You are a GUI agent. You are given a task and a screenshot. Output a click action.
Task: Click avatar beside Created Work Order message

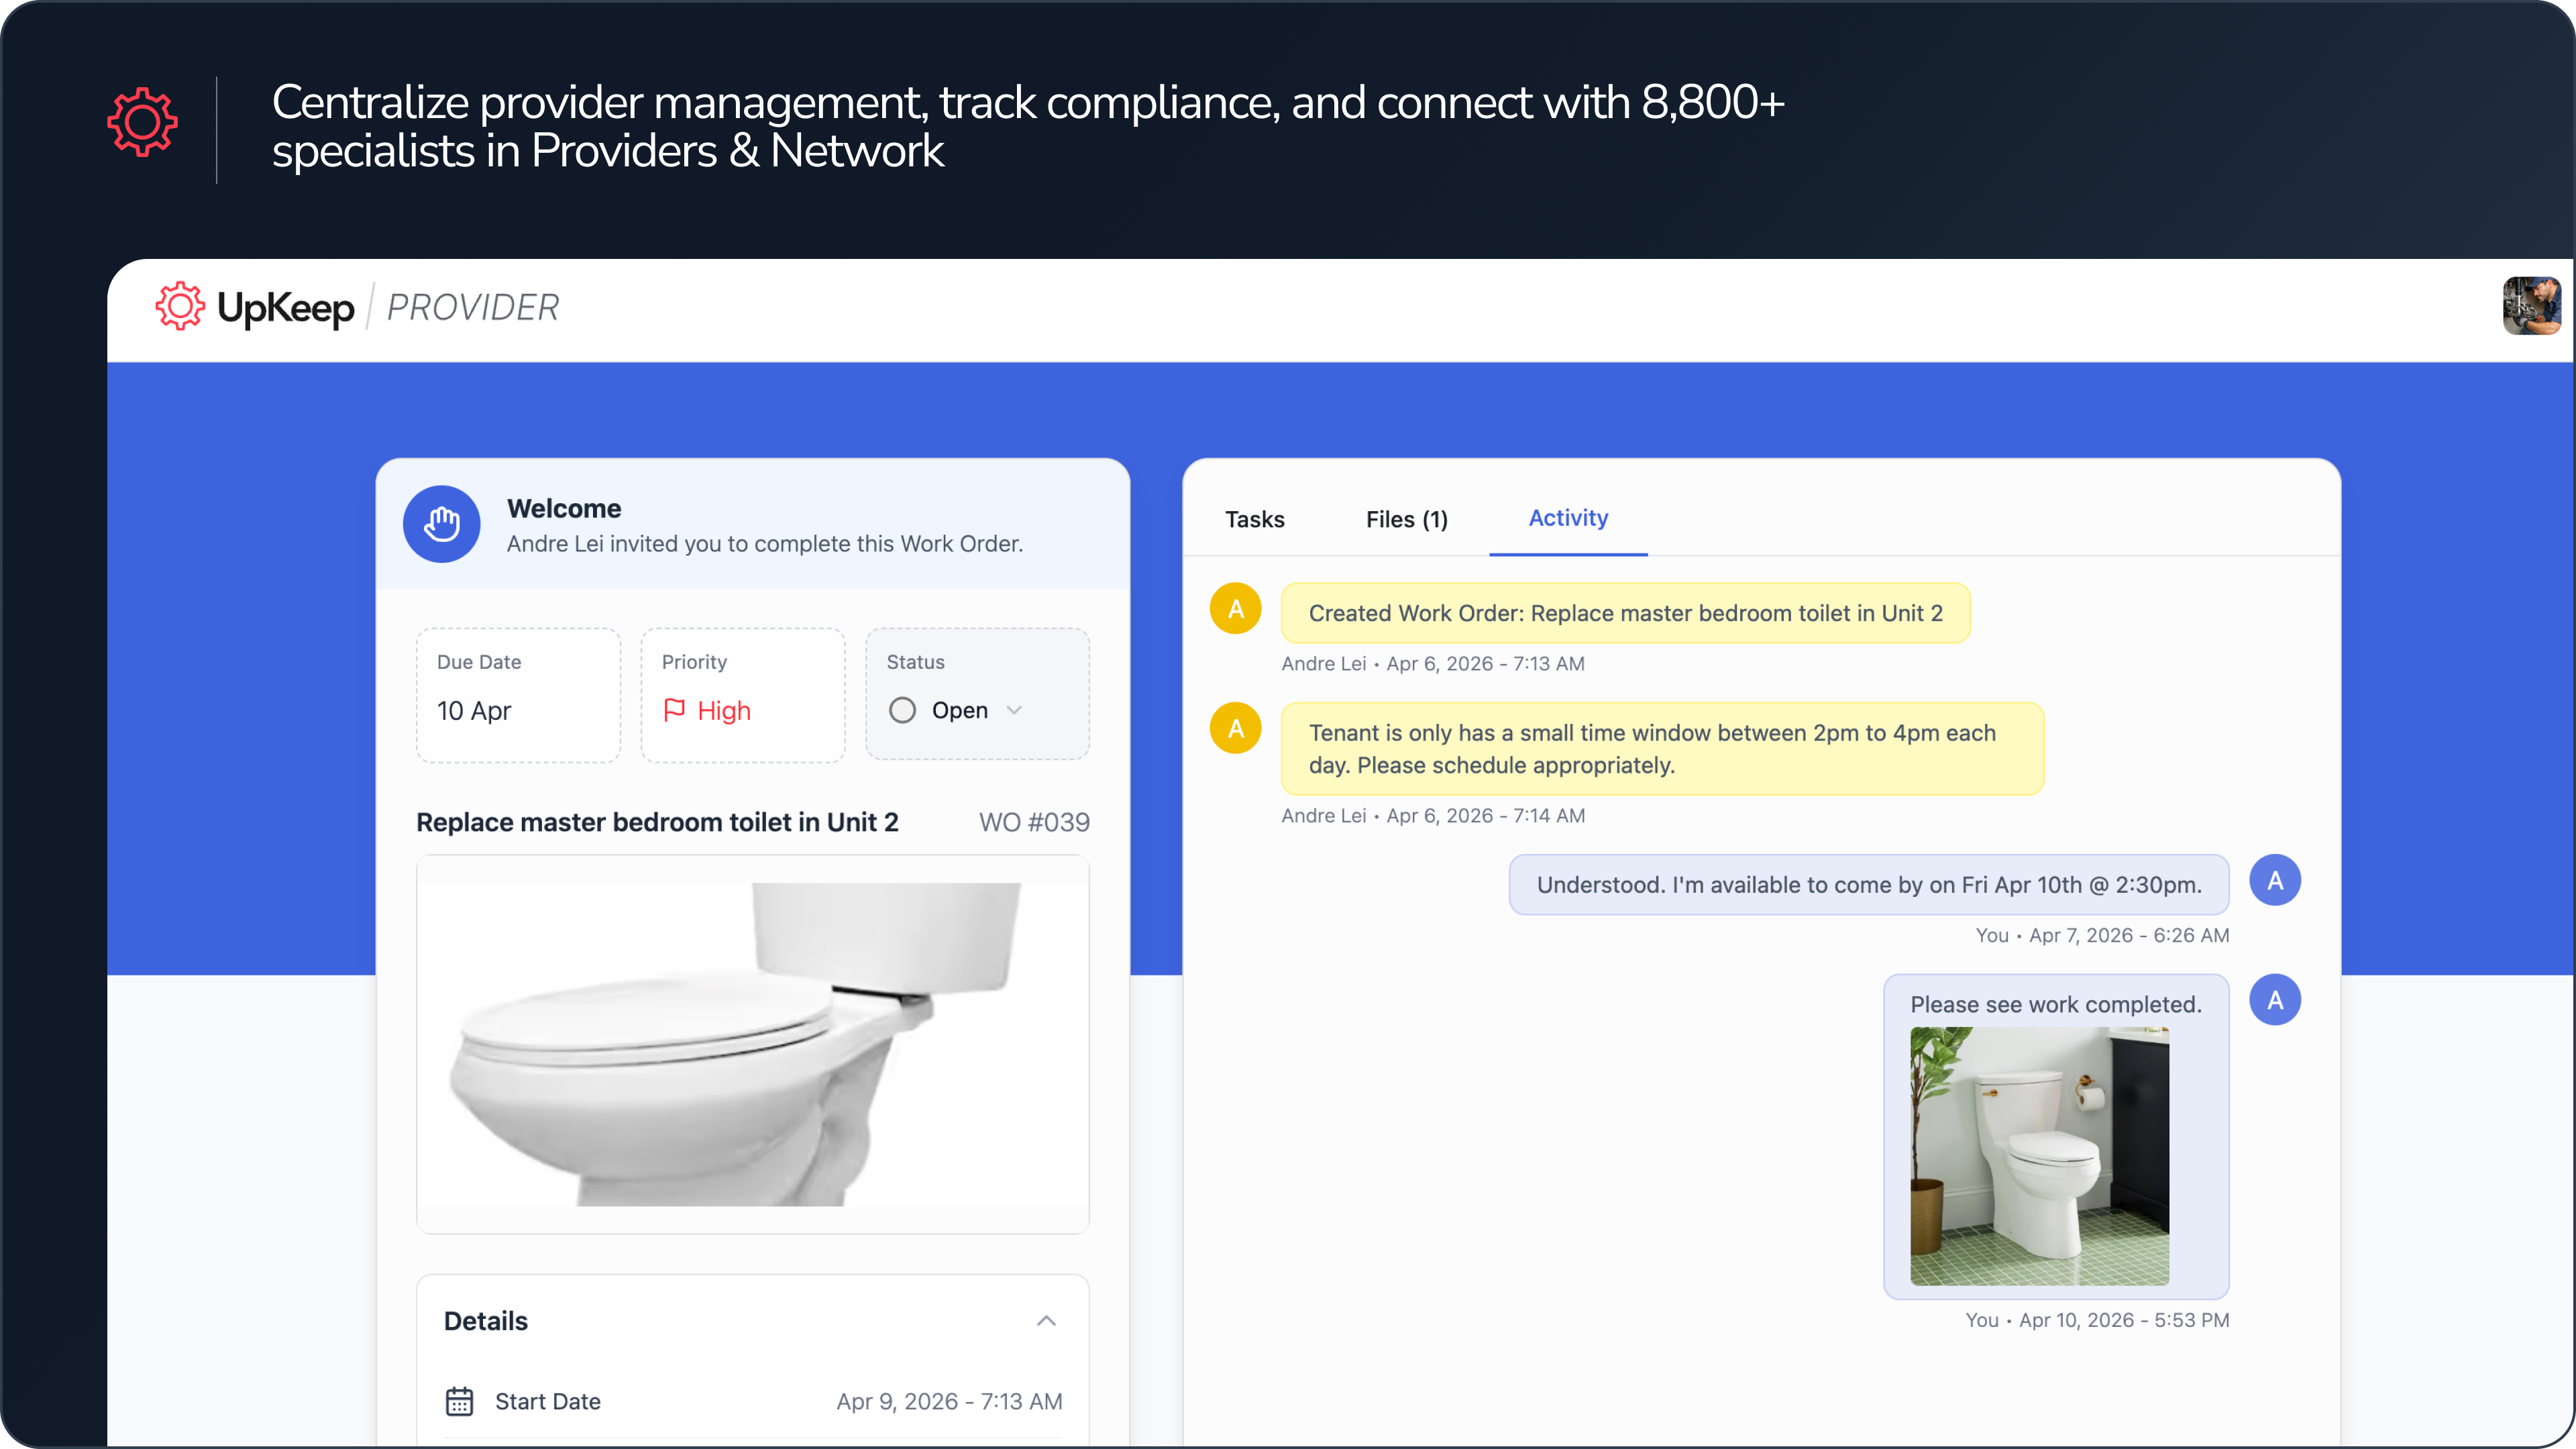[x=1236, y=609]
